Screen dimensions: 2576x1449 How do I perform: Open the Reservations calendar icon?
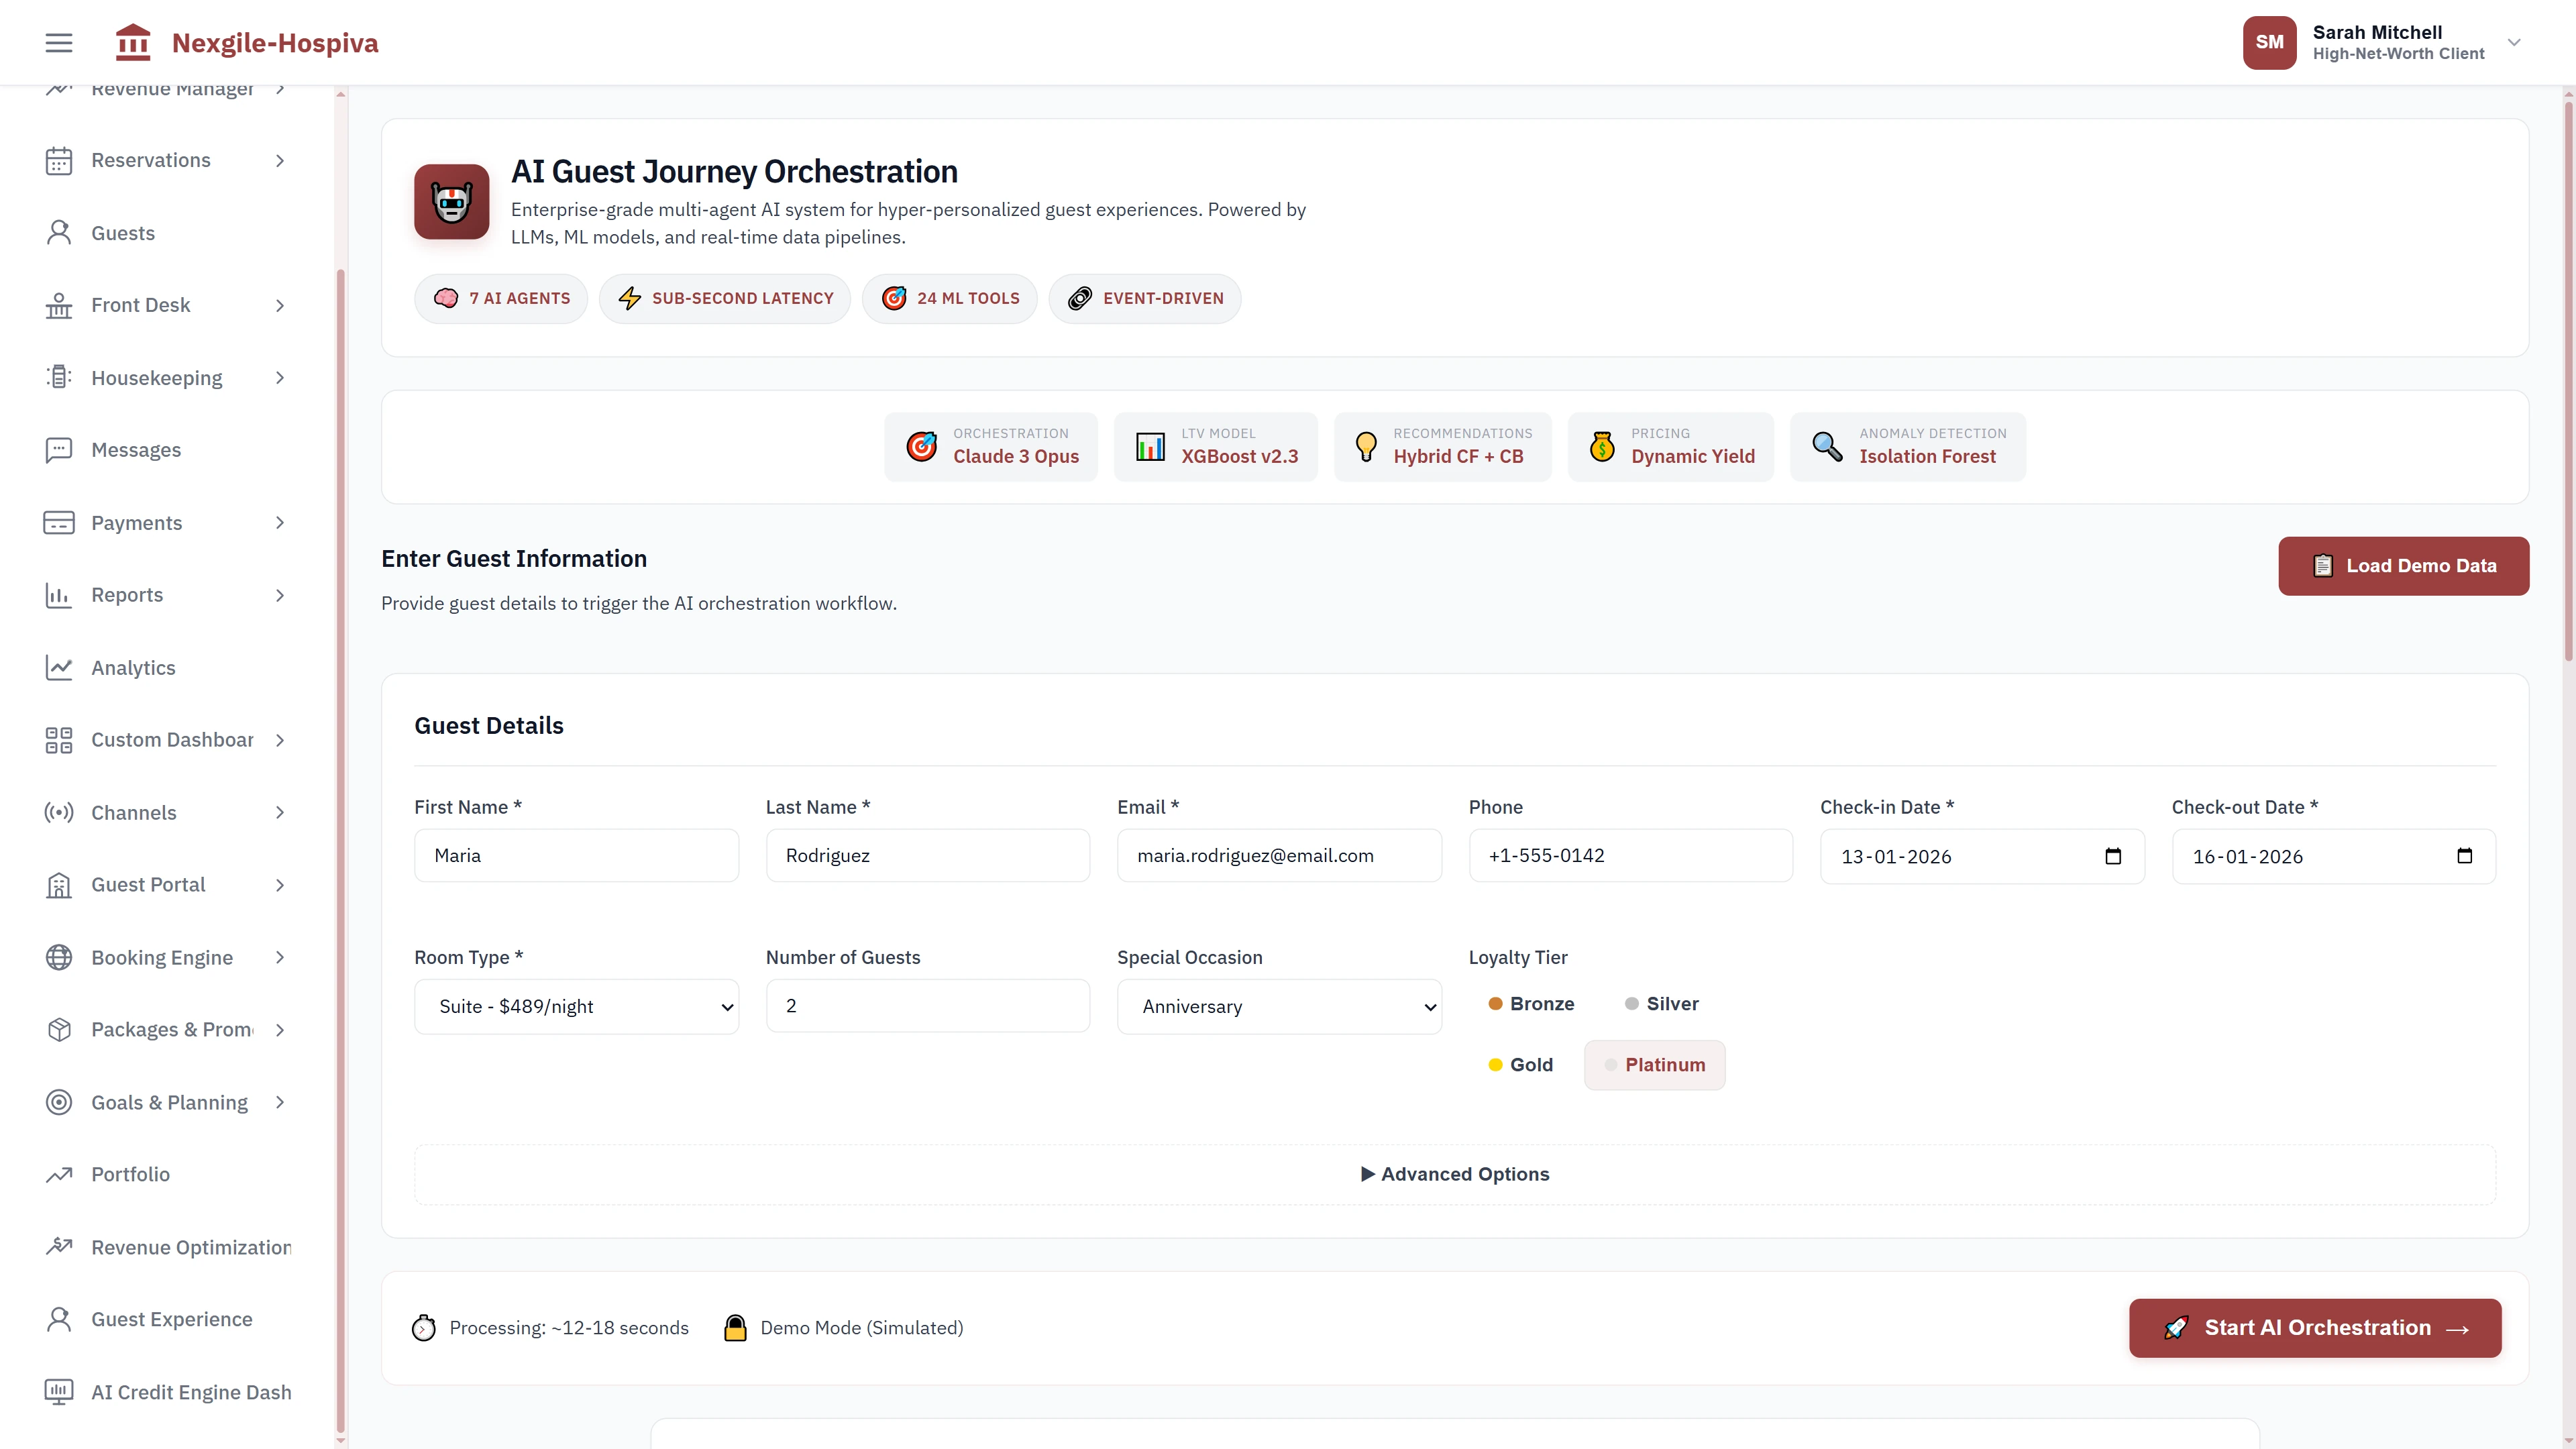pos(58,160)
